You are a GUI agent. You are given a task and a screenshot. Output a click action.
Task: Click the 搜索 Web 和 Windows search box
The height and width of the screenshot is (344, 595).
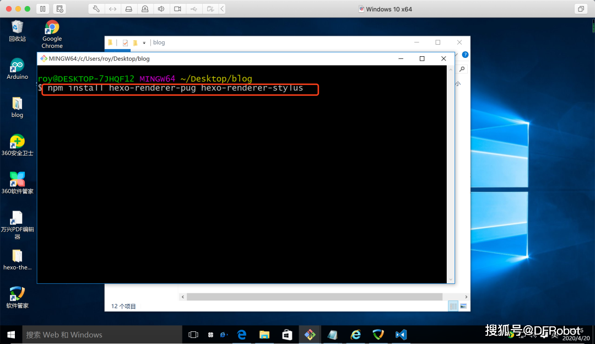[x=102, y=335]
